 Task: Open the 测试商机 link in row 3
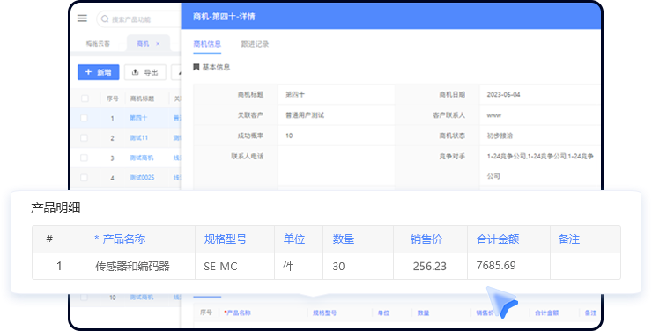click(x=141, y=158)
